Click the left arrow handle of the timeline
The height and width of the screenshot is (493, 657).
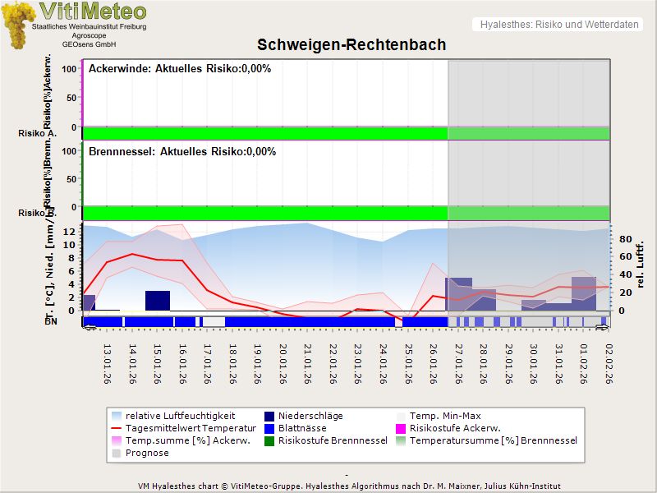(x=89, y=328)
